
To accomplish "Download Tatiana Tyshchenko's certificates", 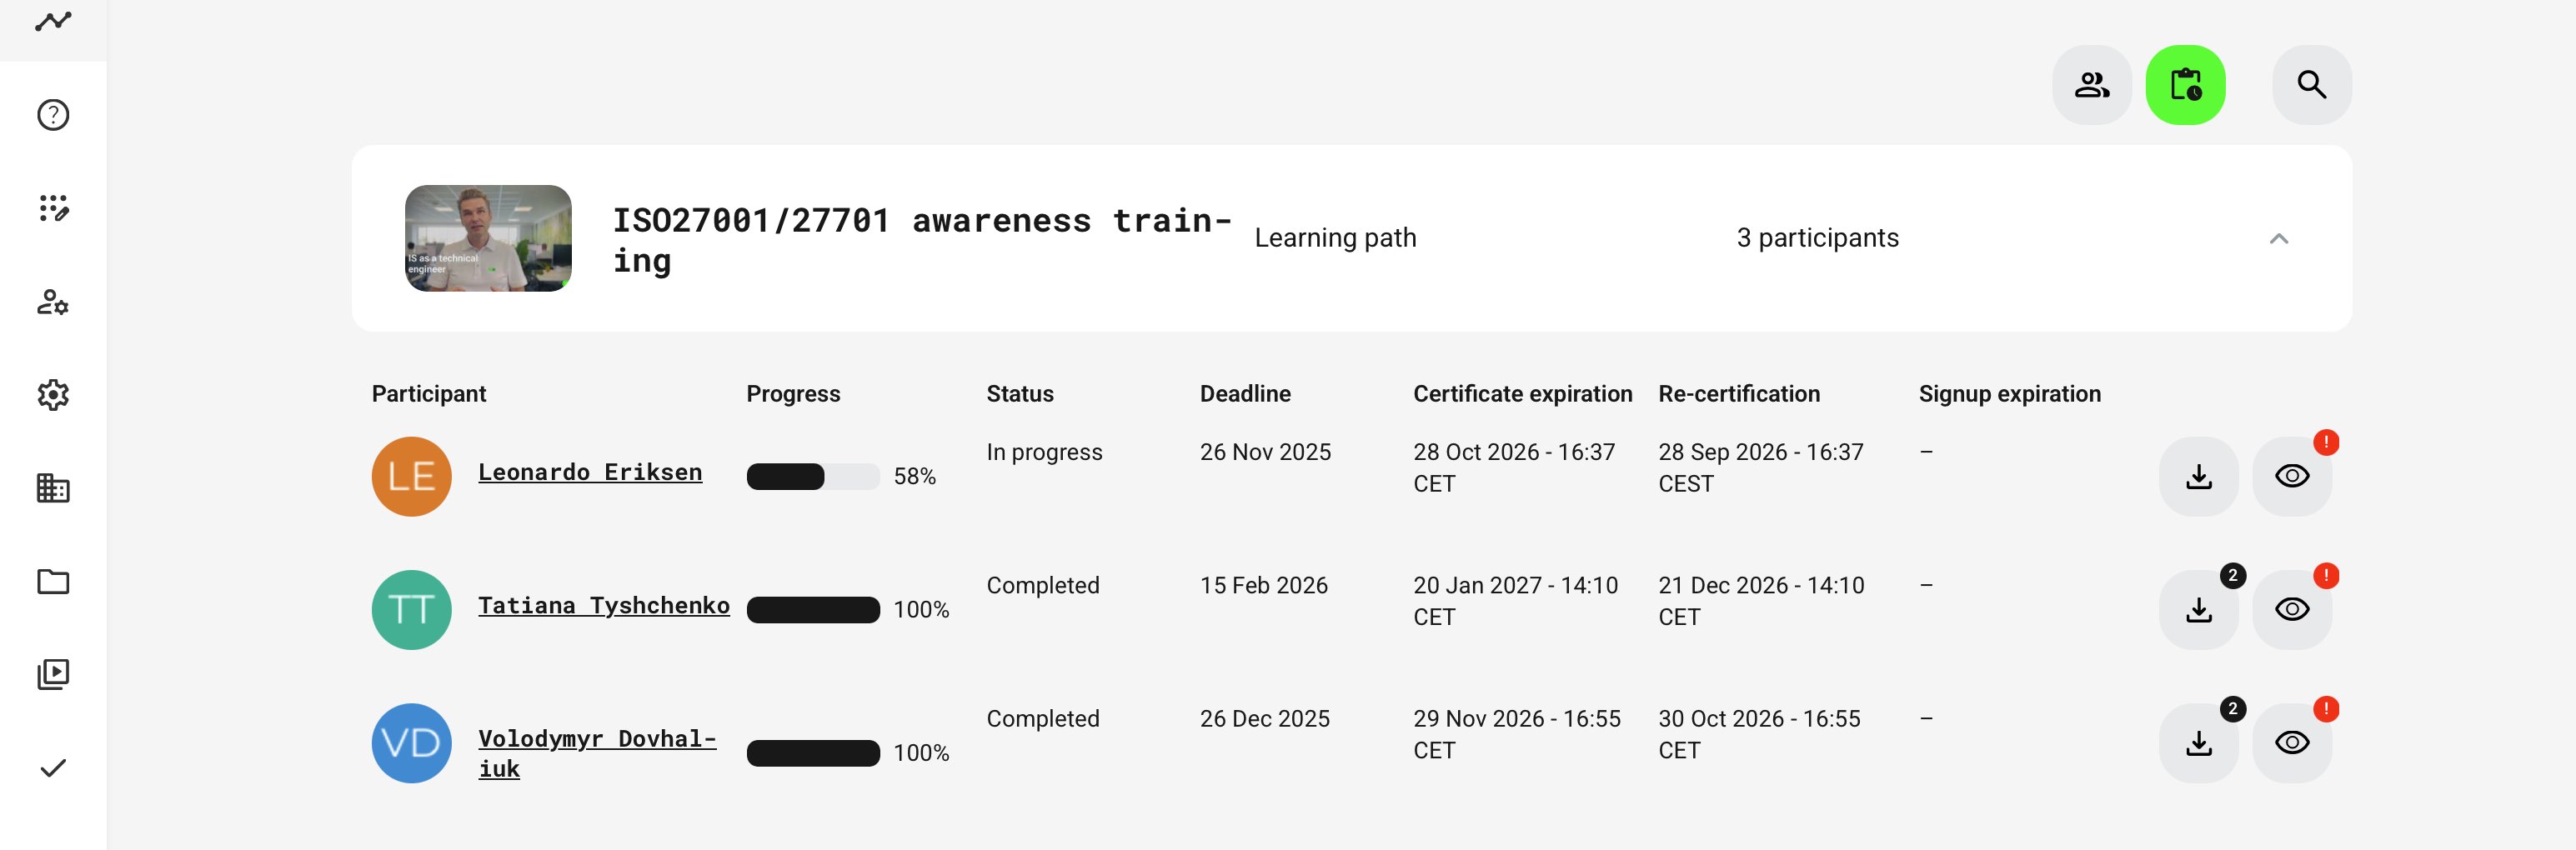I will coord(2198,610).
